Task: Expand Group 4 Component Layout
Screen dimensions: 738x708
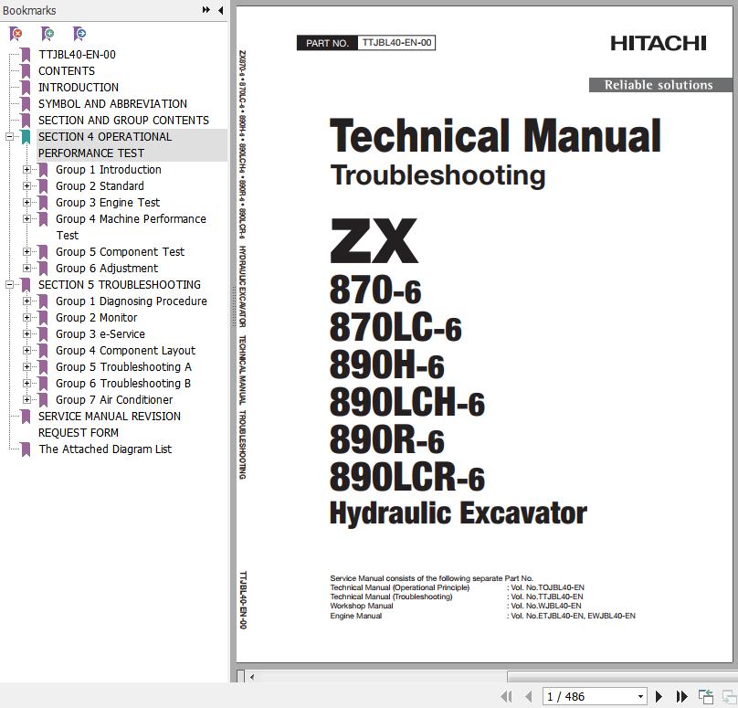Action: (26, 350)
